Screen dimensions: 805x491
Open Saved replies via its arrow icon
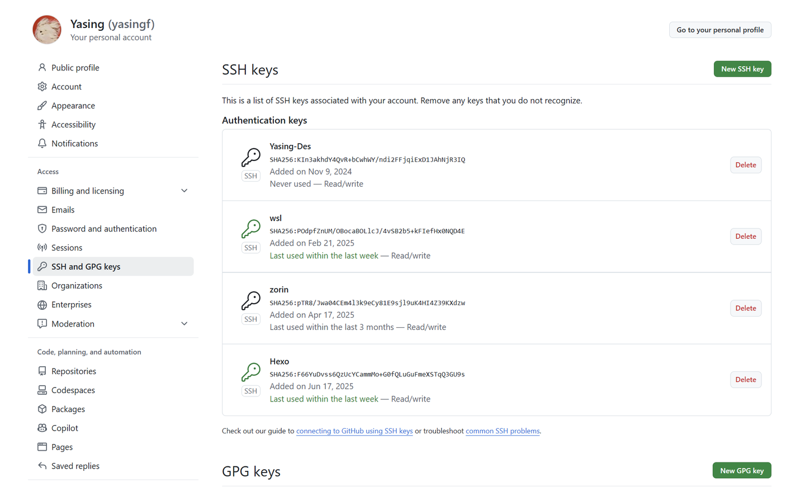coord(42,466)
